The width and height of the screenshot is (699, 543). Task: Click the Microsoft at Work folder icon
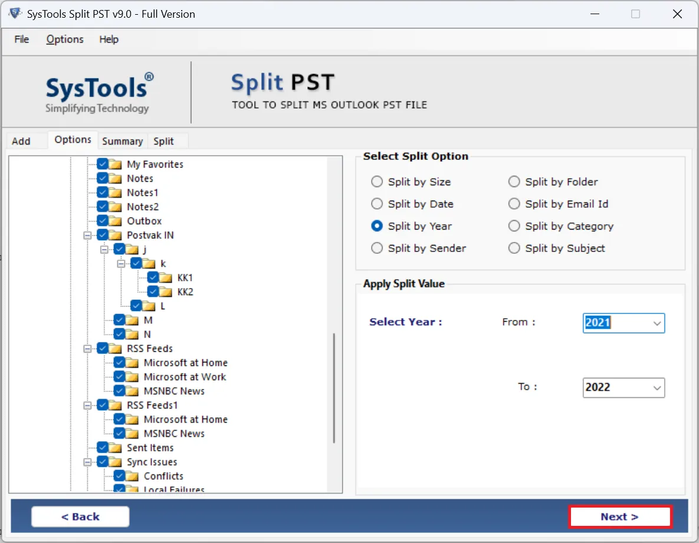[x=132, y=377]
